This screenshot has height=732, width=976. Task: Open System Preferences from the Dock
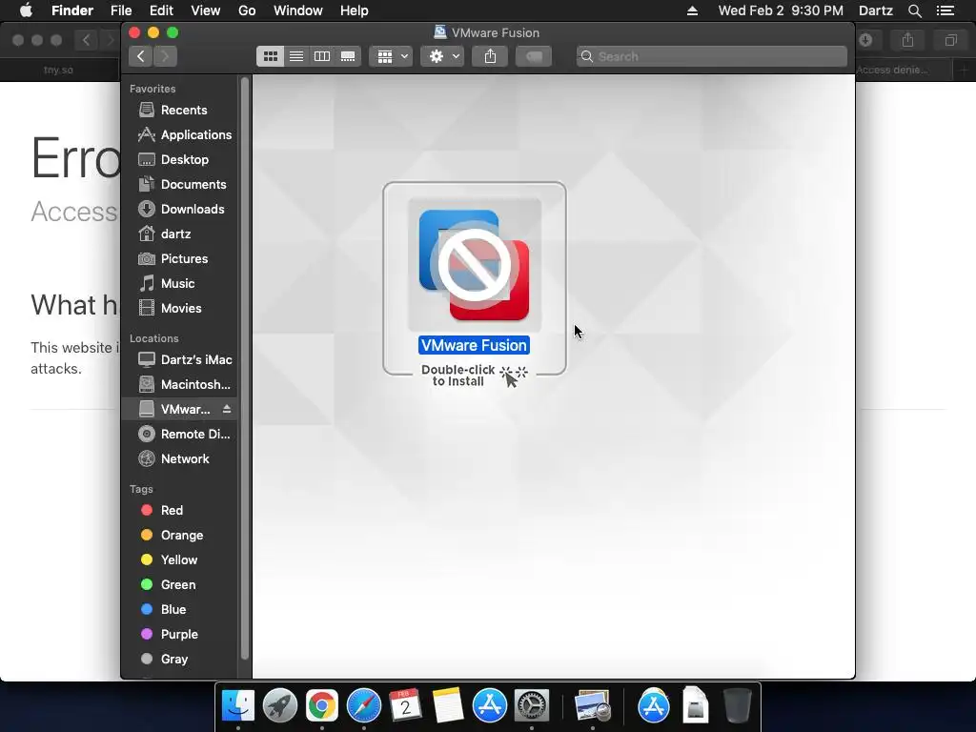(531, 705)
